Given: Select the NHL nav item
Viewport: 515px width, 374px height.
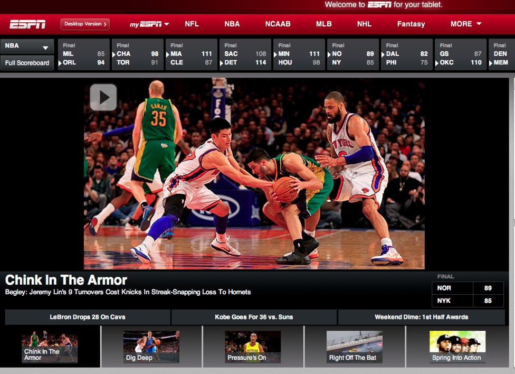Looking at the screenshot, I should [x=364, y=24].
